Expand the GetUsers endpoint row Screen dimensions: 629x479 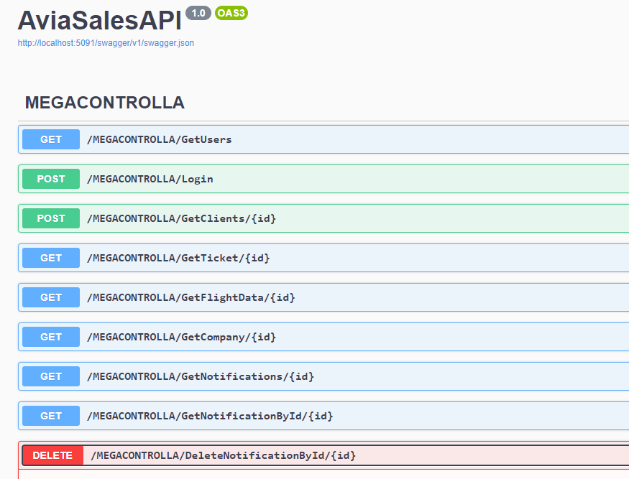click(x=323, y=139)
